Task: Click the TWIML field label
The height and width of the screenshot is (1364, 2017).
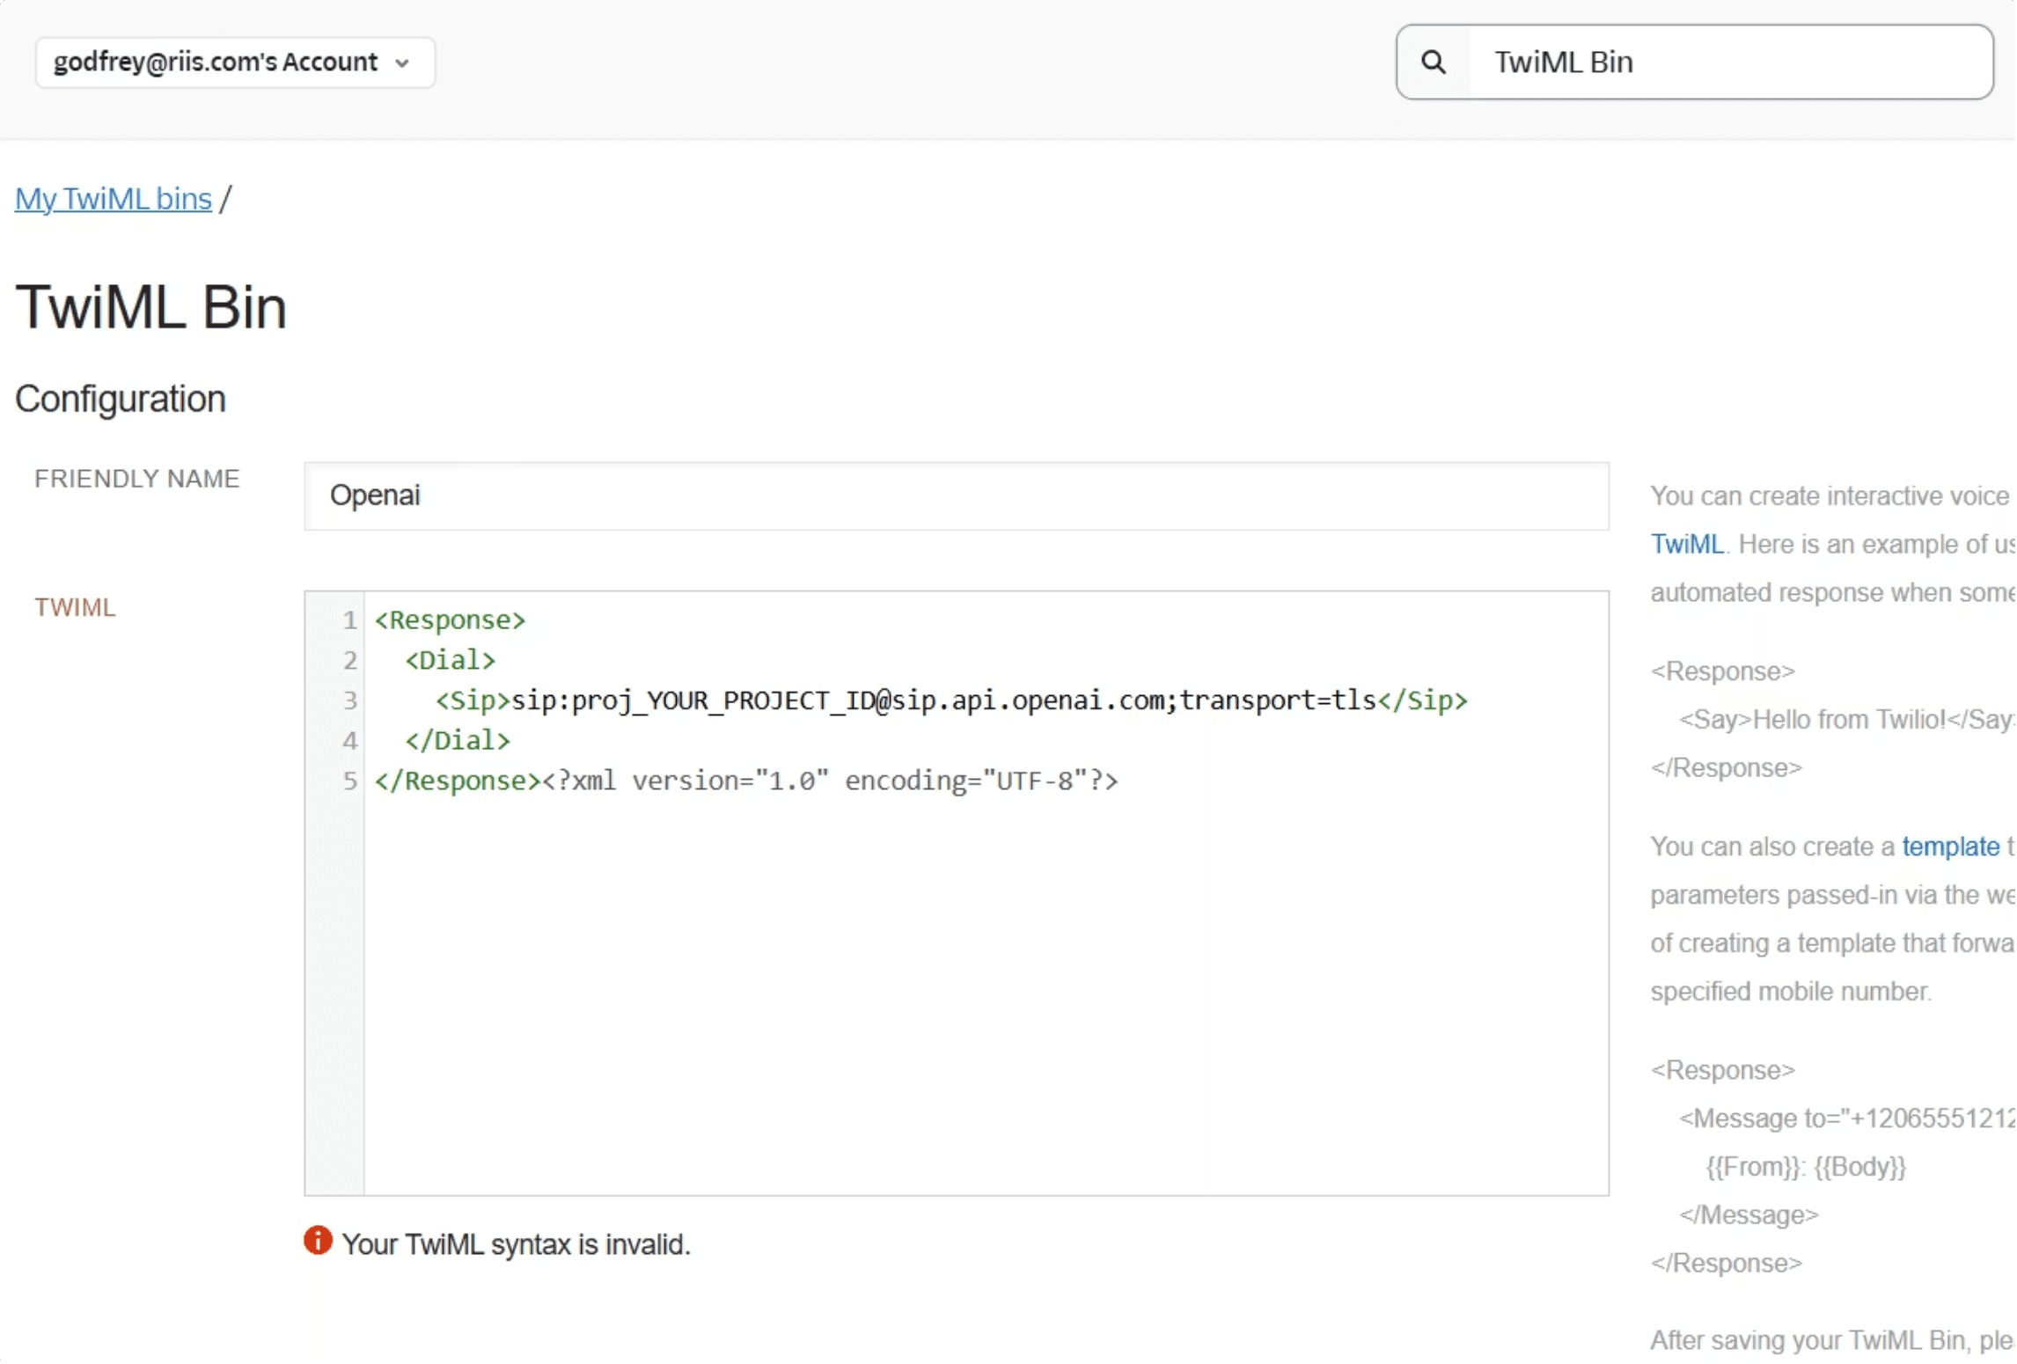Action: (75, 608)
